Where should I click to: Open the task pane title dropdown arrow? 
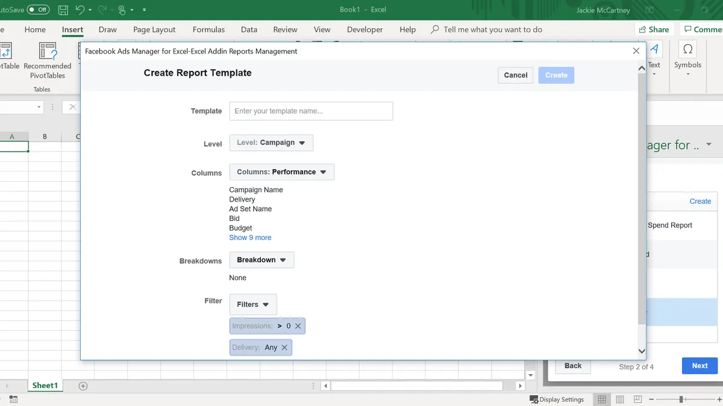[x=709, y=144]
